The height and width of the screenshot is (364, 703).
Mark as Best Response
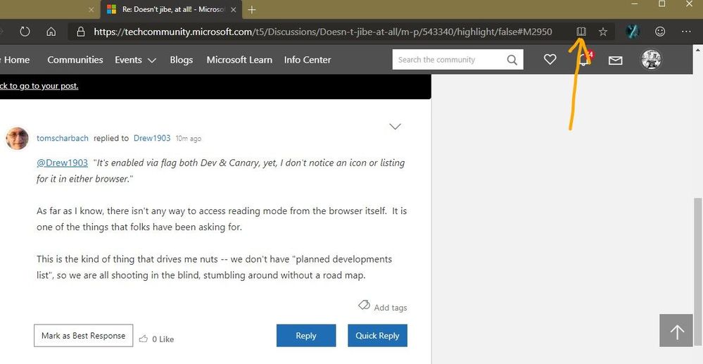click(84, 335)
